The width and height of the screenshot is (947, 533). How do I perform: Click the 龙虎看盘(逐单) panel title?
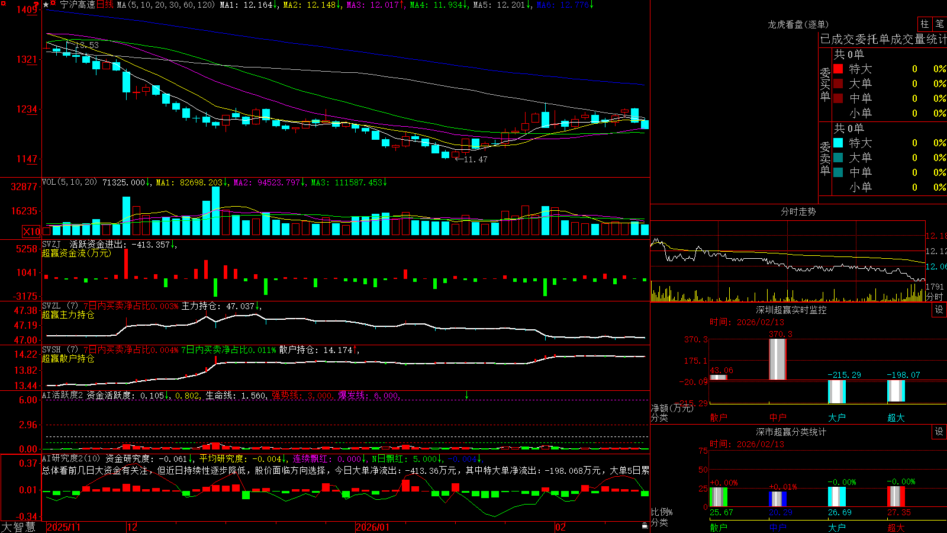pos(798,24)
